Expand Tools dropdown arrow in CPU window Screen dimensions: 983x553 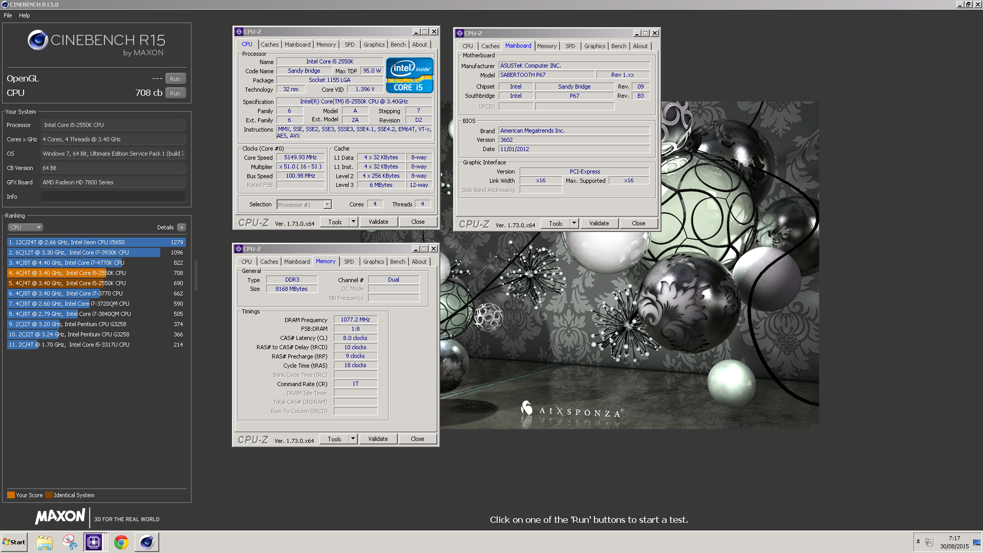click(x=353, y=222)
